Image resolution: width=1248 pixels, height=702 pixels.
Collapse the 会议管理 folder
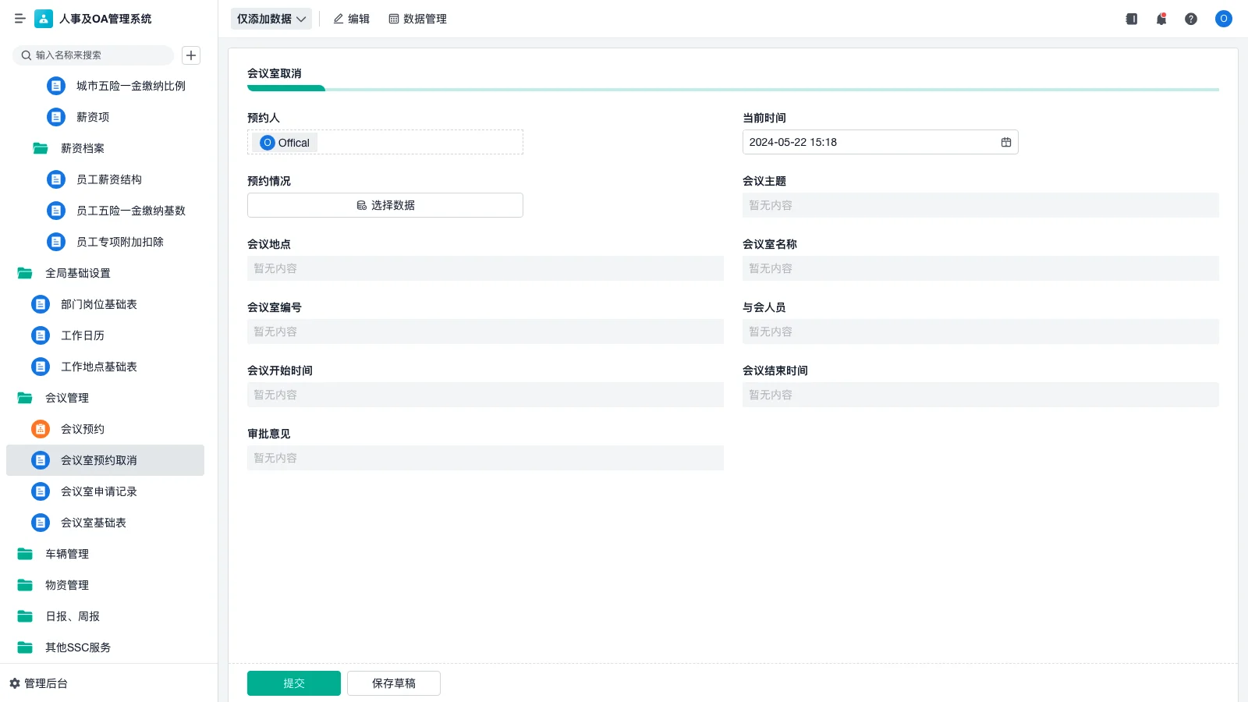(66, 398)
